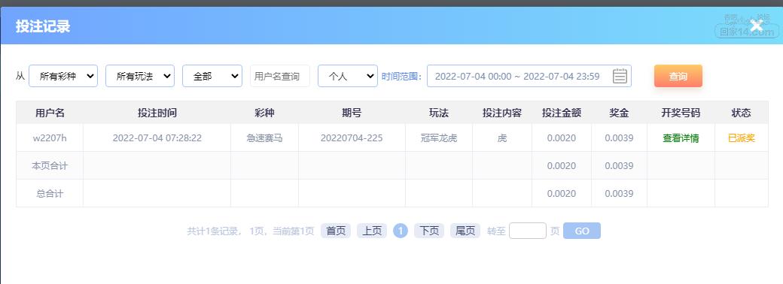This screenshot has width=783, height=284.
Task: Run the search with orange 查询 button
Action: click(678, 76)
